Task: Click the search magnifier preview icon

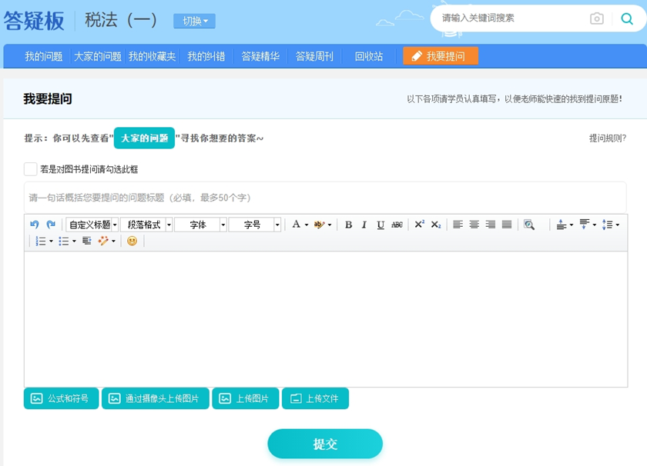Action: (529, 225)
